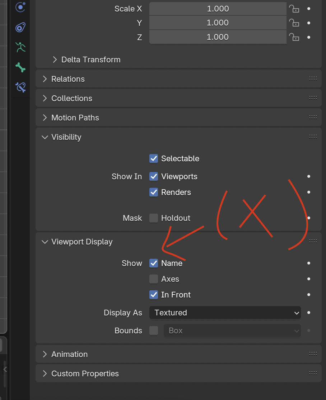
Task: Enable the Show Axes checkbox
Action: pos(154,279)
